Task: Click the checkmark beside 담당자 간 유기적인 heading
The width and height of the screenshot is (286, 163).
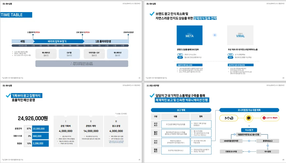Action: [151, 95]
